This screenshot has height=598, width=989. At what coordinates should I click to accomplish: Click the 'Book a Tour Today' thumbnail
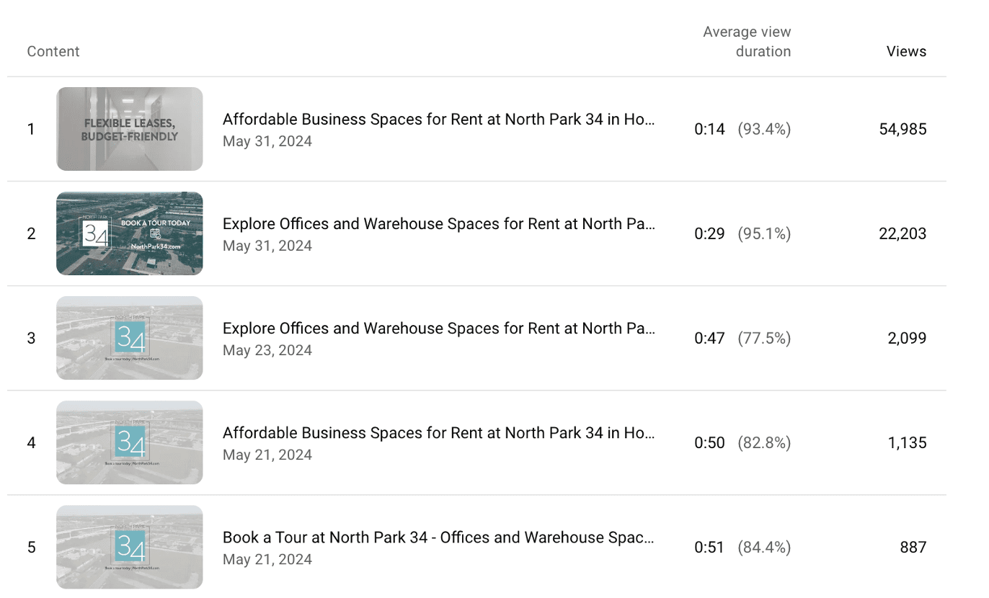point(129,233)
